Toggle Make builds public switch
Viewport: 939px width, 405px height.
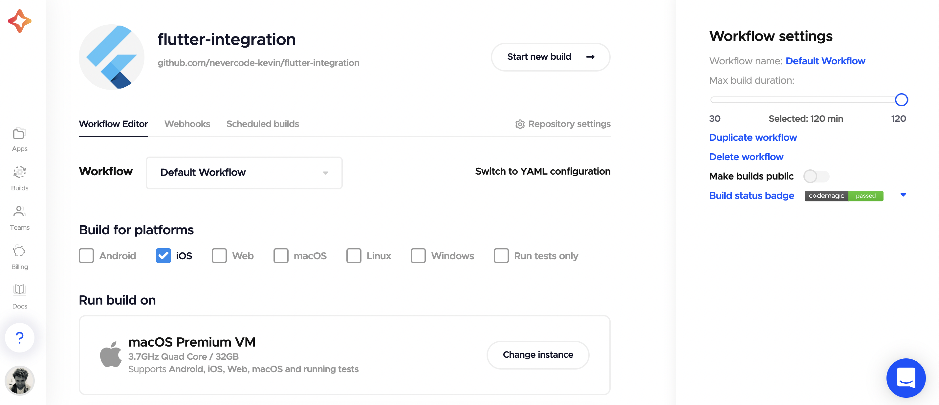pos(816,177)
